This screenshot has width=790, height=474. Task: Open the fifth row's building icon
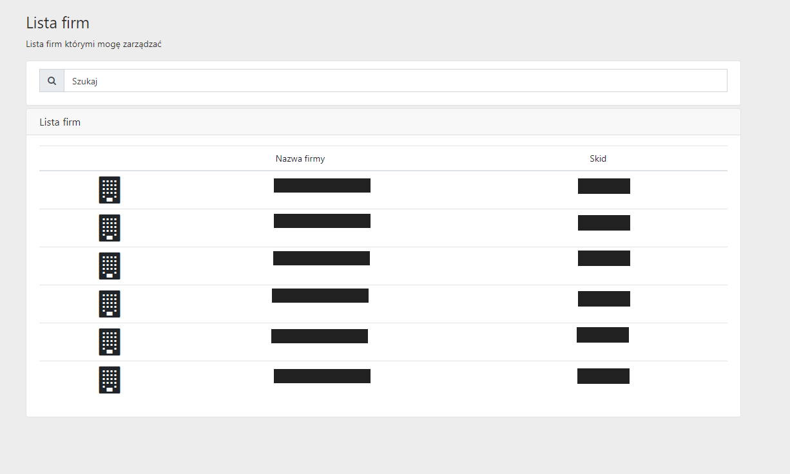(110, 342)
